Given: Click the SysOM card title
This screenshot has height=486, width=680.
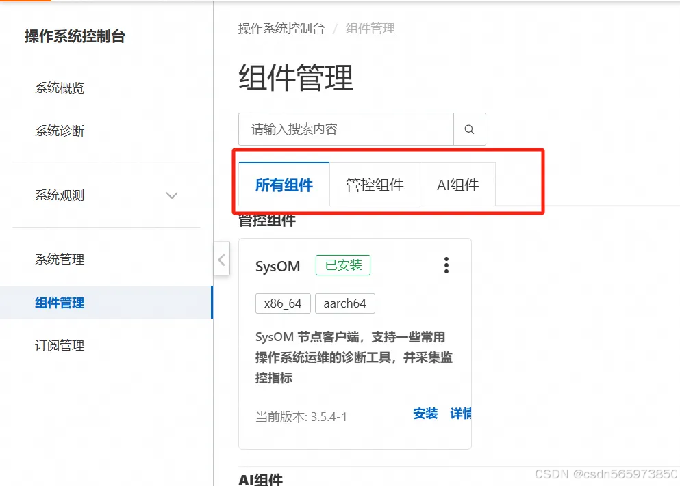Looking at the screenshot, I should (277, 266).
